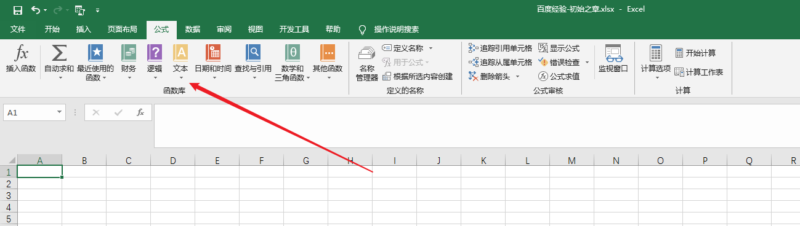Screen dimensions: 800x226
Task: Click the 自动求和 sigma icon
Action: tap(59, 53)
